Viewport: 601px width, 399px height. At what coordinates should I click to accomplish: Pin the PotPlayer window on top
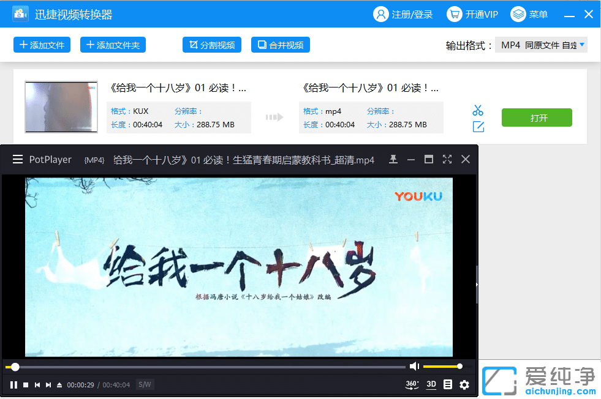(393, 159)
